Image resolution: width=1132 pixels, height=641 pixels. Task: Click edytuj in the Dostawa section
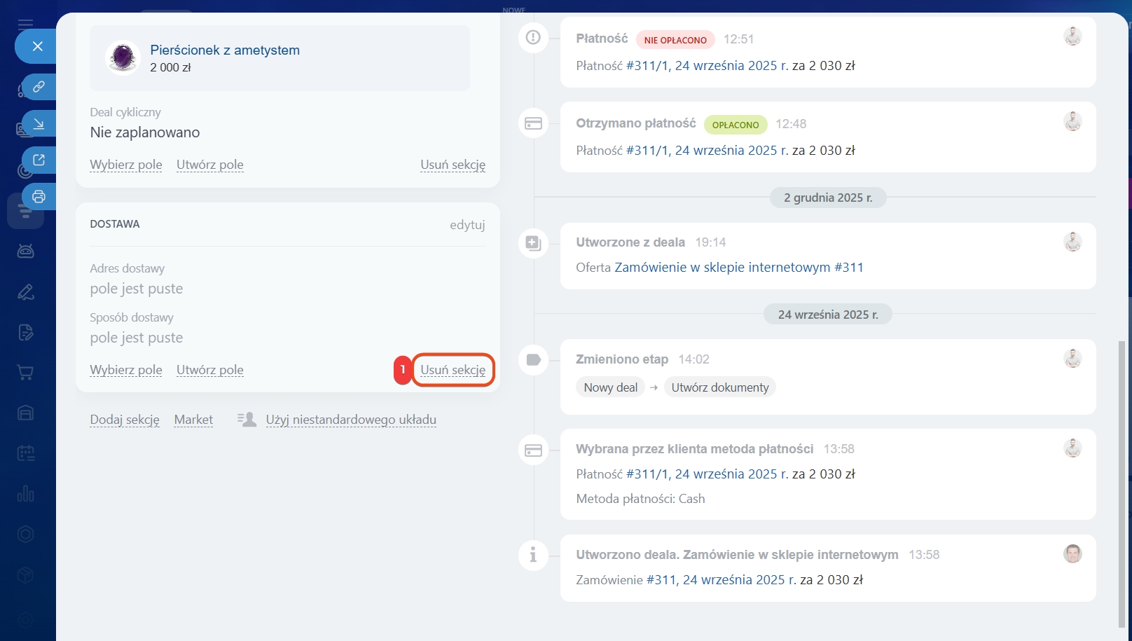pyautogui.click(x=467, y=225)
